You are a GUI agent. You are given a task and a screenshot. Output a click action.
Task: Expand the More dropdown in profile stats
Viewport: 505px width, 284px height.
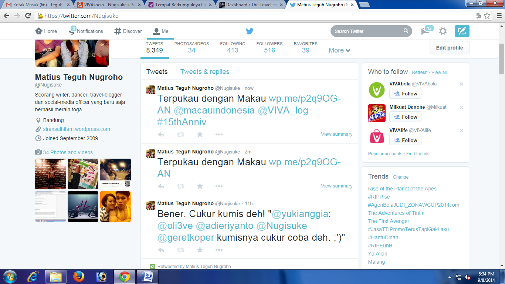click(339, 50)
